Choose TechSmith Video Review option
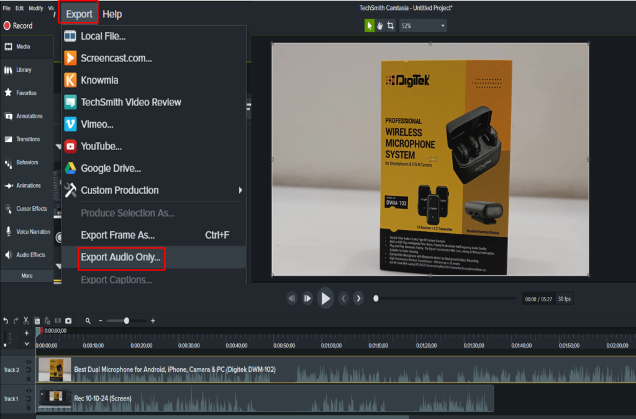 [x=154, y=102]
